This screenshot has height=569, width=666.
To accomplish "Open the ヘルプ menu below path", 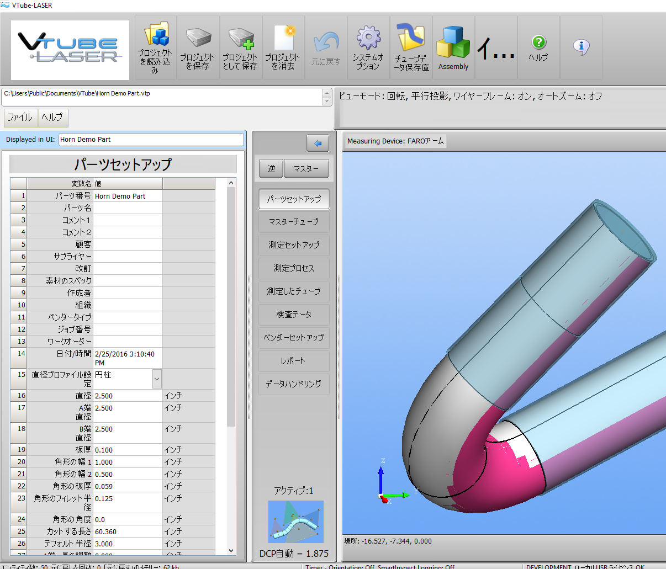I will [x=52, y=117].
